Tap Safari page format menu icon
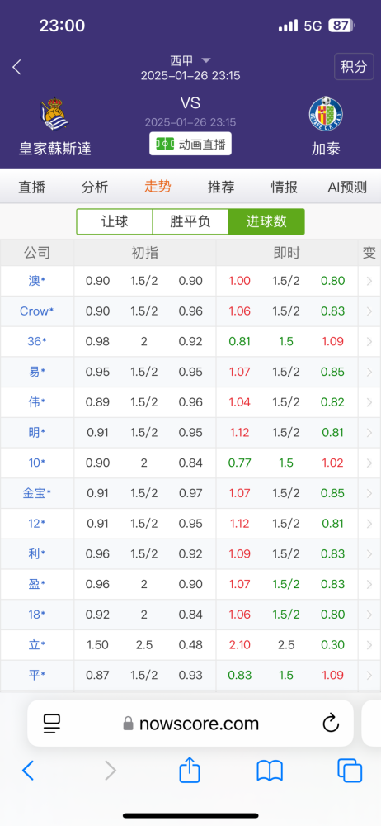The image size is (381, 826). point(52,724)
